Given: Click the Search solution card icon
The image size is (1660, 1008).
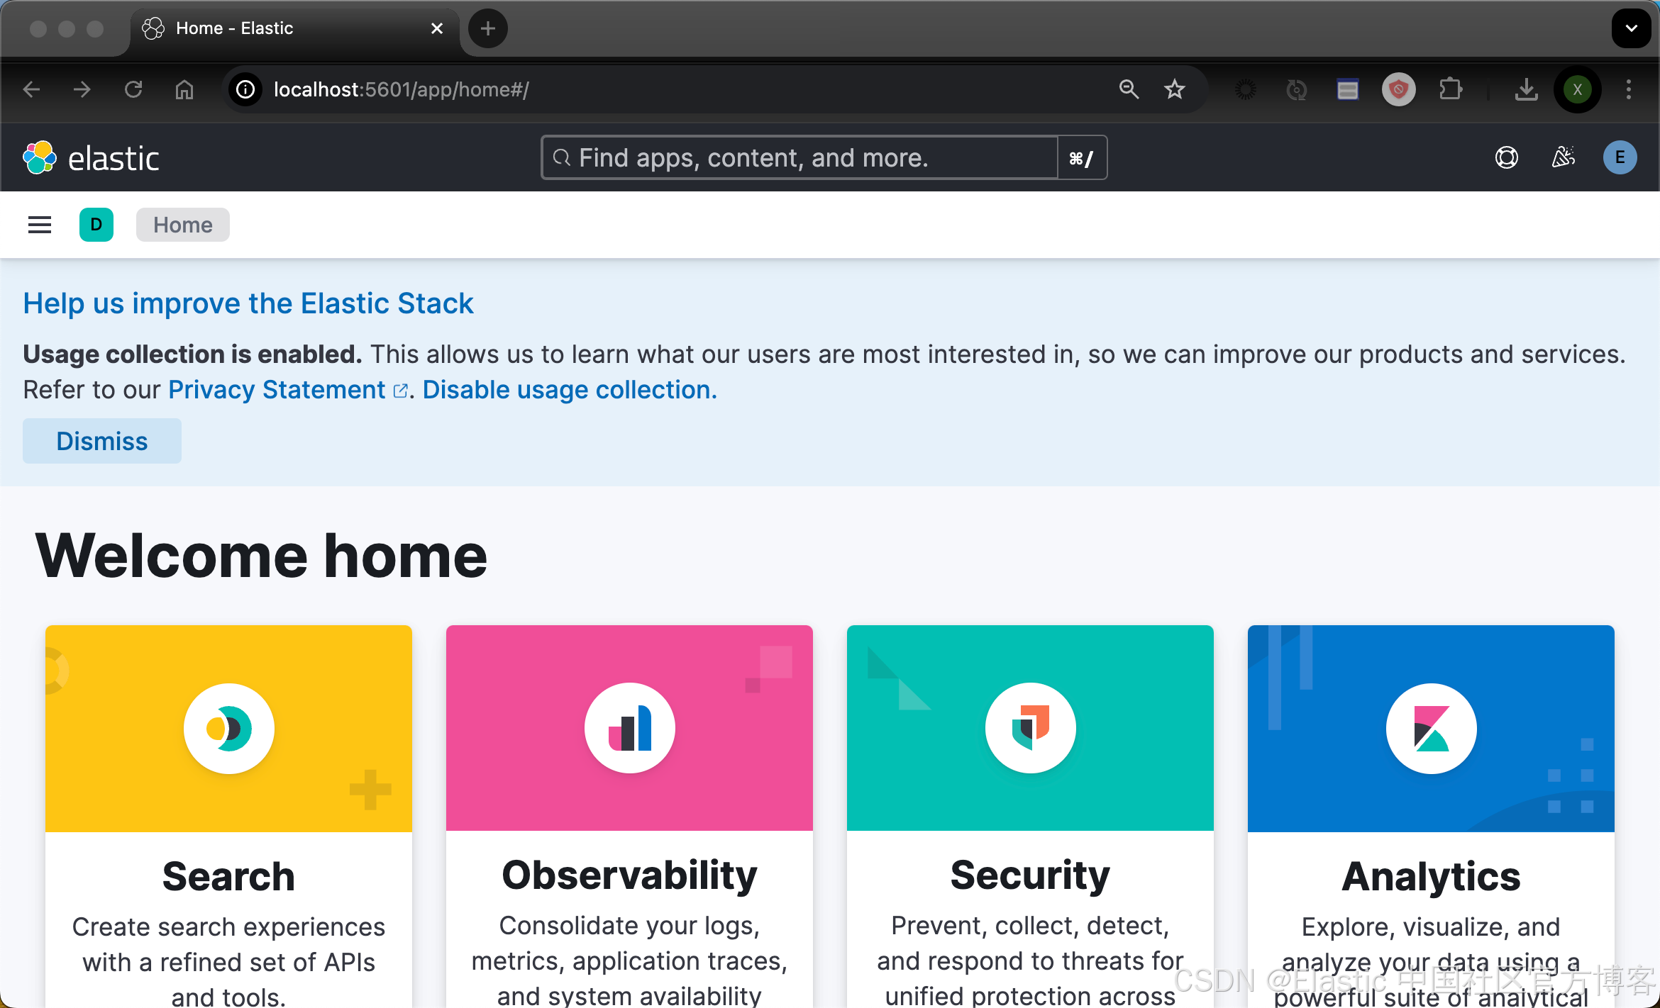Looking at the screenshot, I should [x=228, y=728].
